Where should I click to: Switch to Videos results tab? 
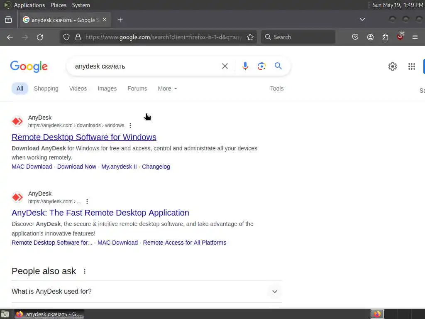pos(78,89)
